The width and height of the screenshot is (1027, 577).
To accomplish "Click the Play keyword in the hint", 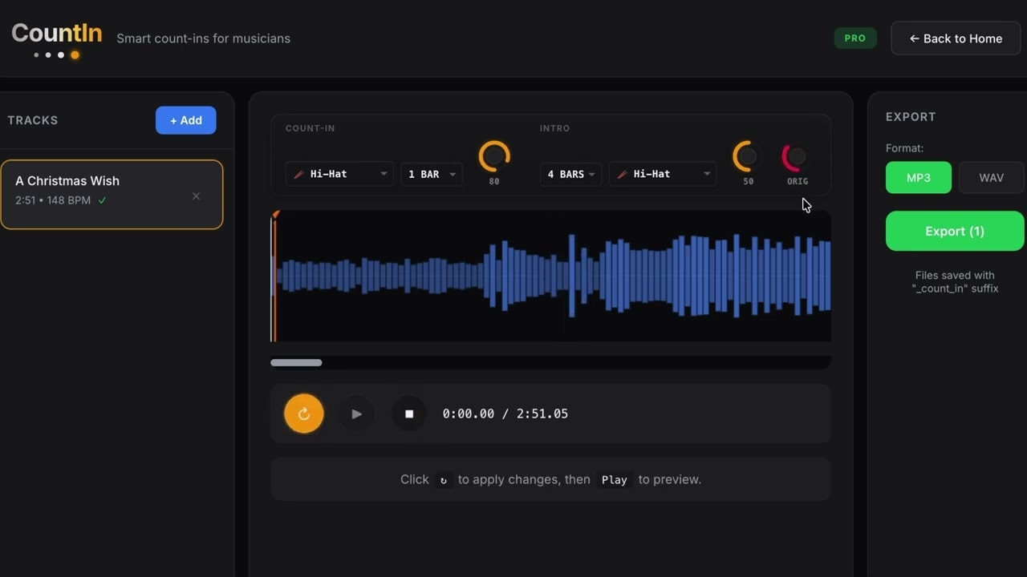I will click(615, 480).
